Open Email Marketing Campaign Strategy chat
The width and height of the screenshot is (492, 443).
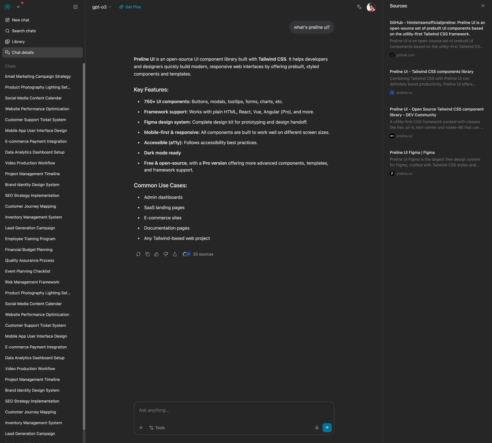38,76
